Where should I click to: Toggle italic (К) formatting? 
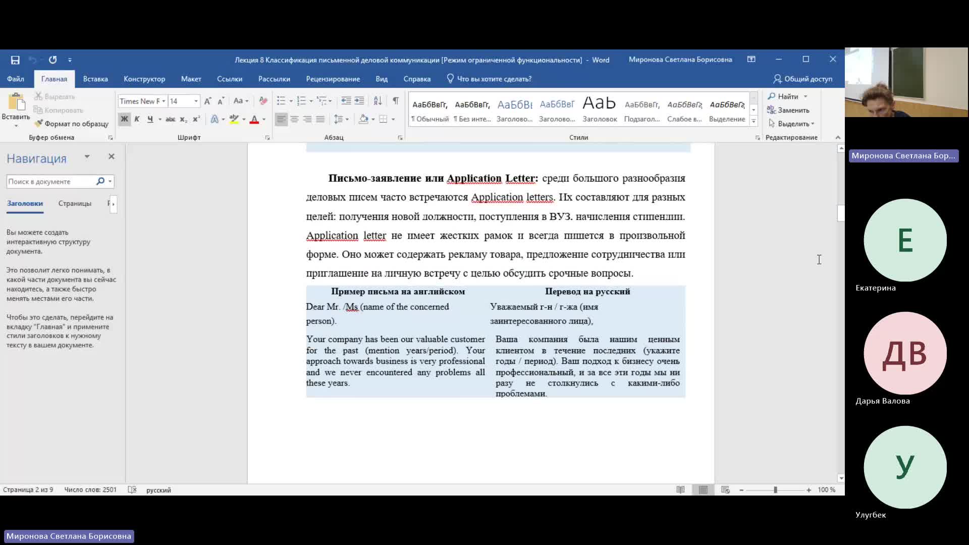click(137, 119)
